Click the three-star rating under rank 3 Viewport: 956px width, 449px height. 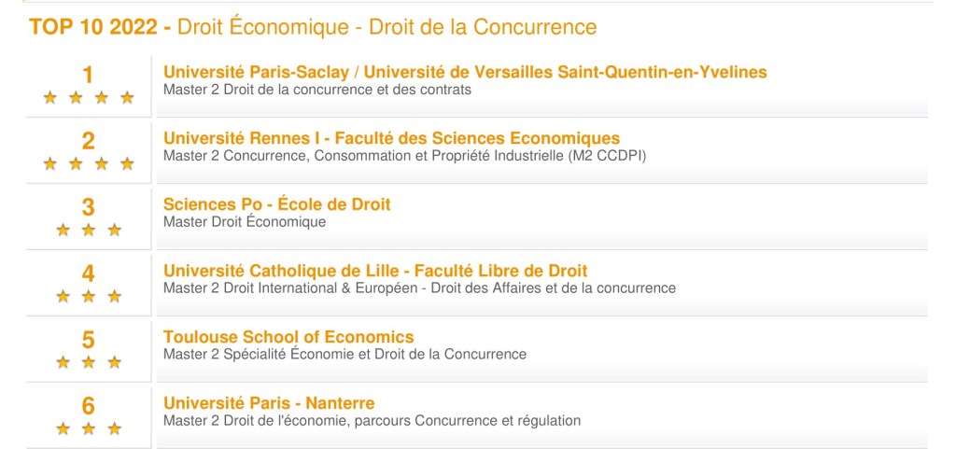[89, 230]
